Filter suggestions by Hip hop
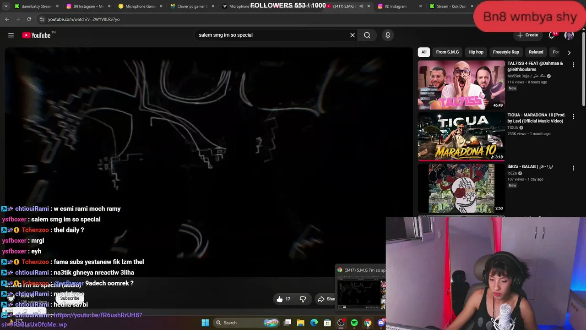 coord(476,52)
